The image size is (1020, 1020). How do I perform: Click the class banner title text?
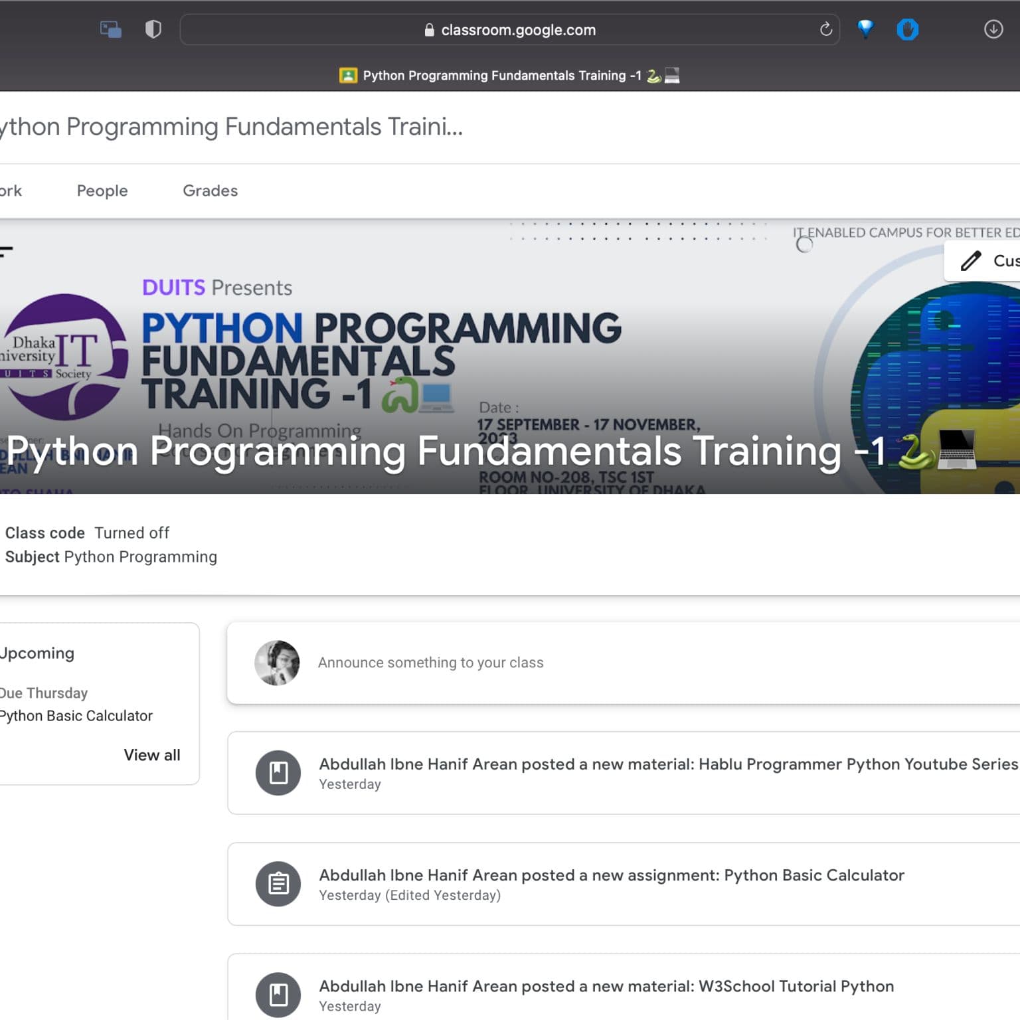(x=491, y=452)
